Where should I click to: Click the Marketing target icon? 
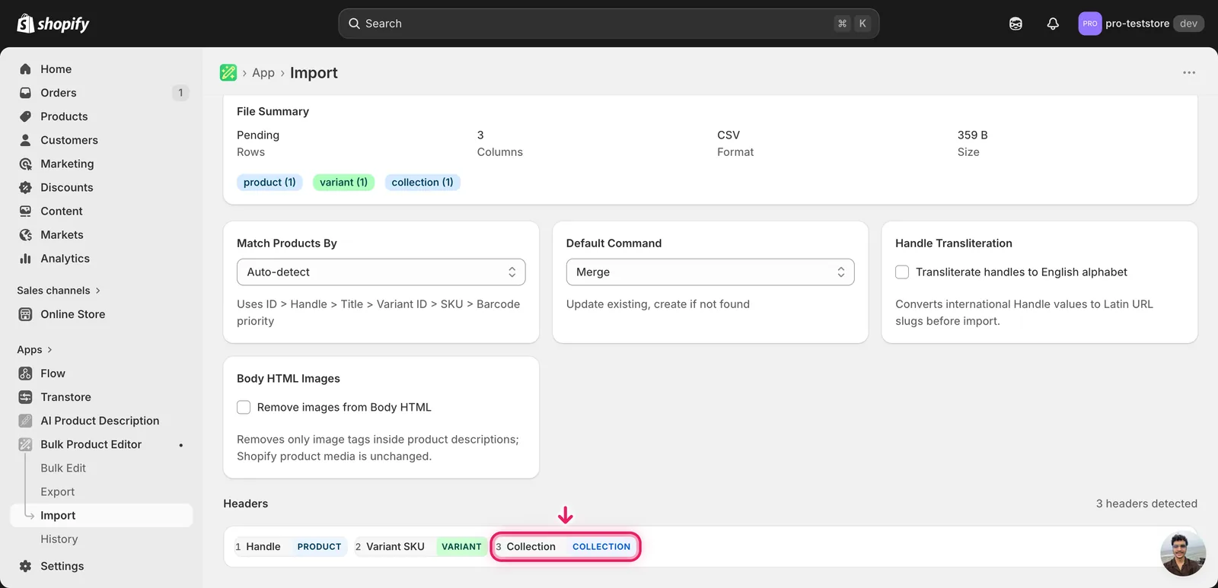(25, 164)
